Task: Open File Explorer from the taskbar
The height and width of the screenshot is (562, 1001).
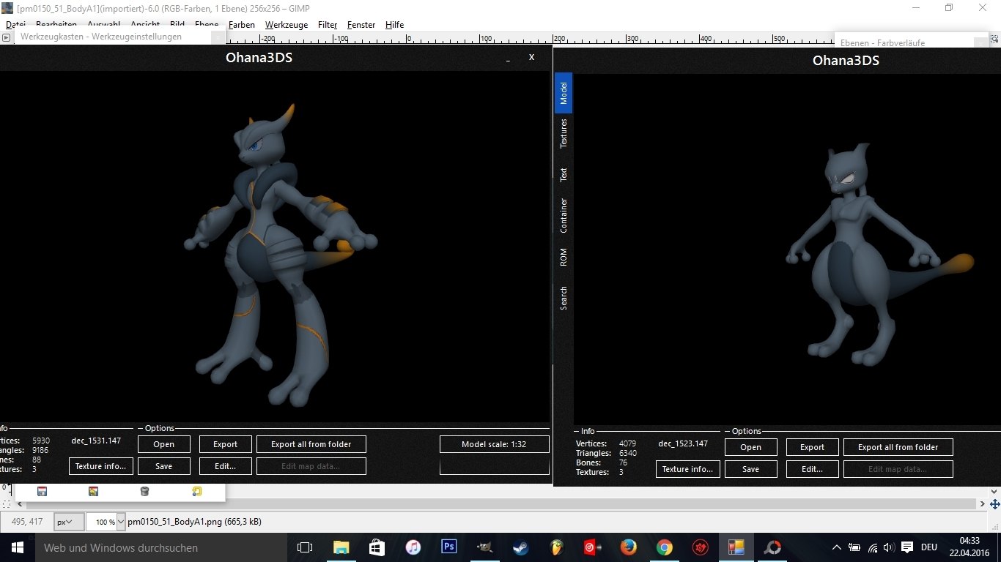Action: [x=341, y=547]
